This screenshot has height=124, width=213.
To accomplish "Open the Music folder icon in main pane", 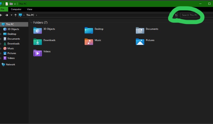I will (x=89, y=42).
